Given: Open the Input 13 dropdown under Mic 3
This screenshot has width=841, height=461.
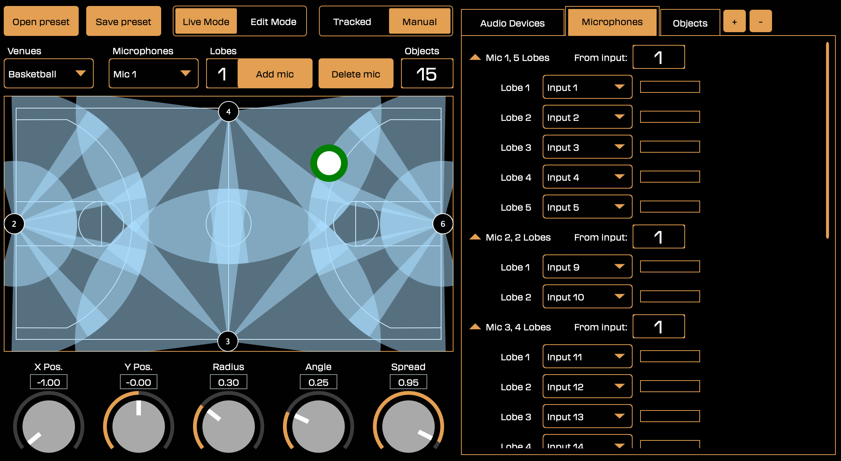Looking at the screenshot, I should click(588, 416).
